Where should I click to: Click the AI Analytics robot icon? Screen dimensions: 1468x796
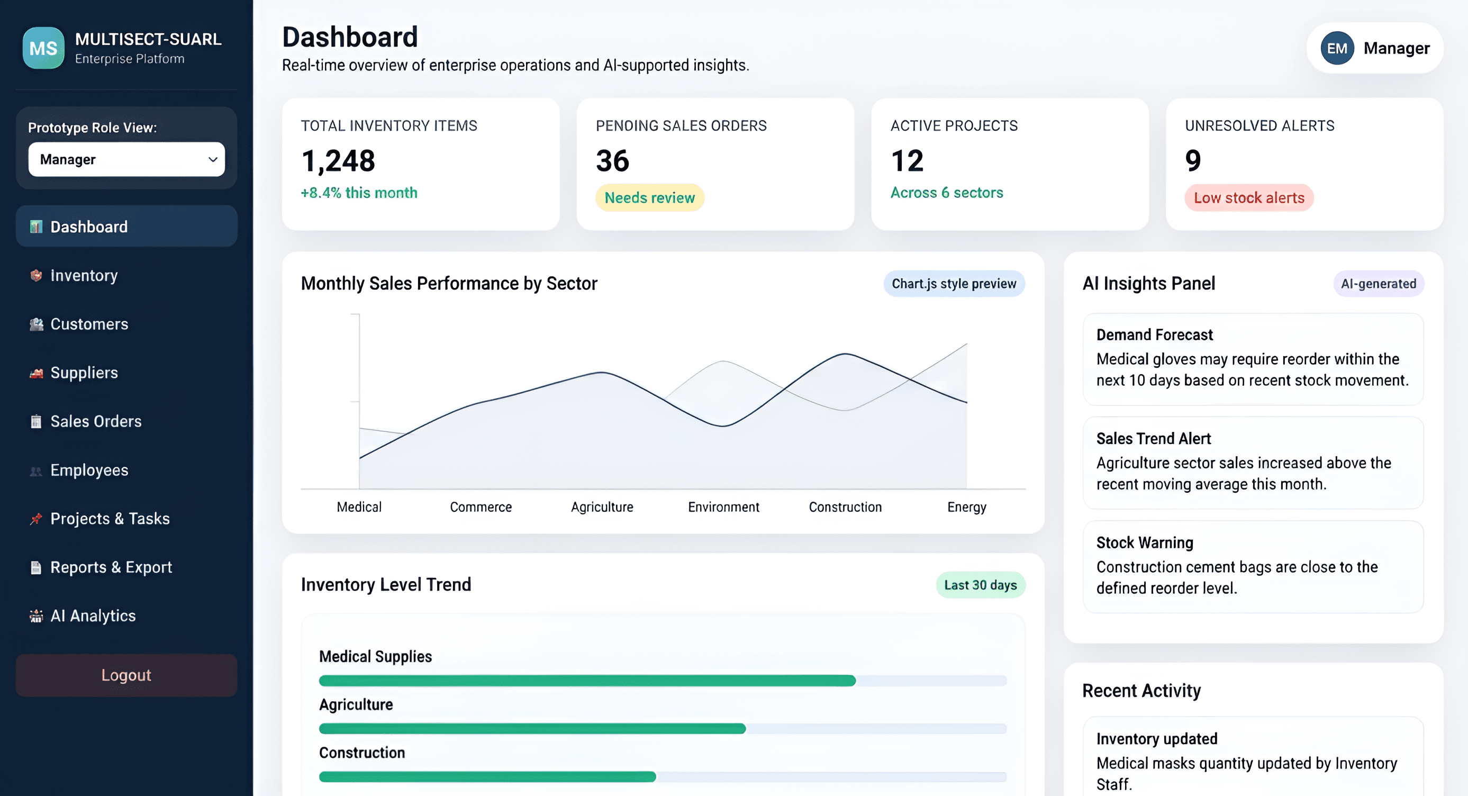[x=36, y=616]
